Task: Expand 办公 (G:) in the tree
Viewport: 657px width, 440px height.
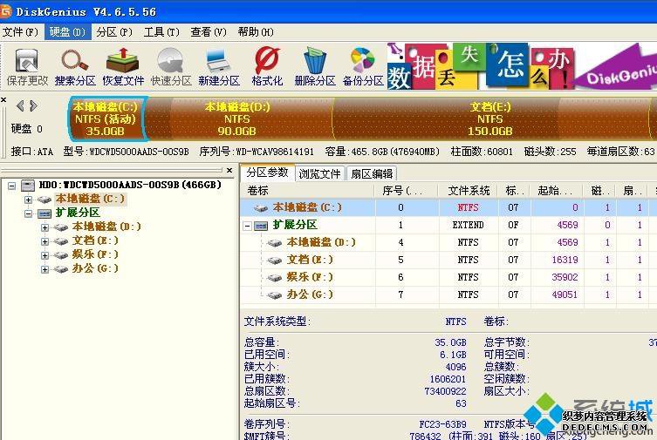Action: coord(44,269)
